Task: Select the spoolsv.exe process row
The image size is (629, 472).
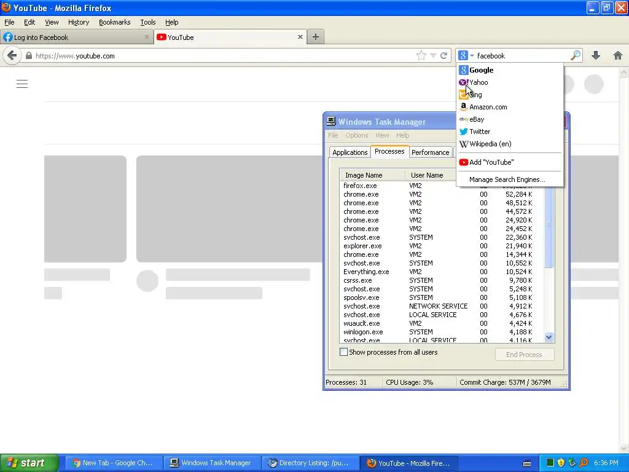Action: point(441,297)
